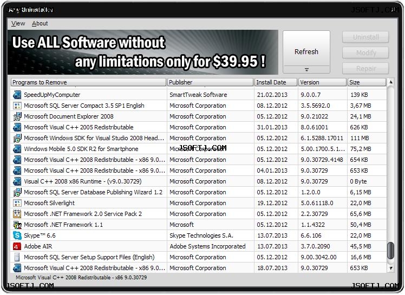Click the Microsoft Silverlight icon
Screen dimensions: 405x295
pyautogui.click(x=17, y=204)
